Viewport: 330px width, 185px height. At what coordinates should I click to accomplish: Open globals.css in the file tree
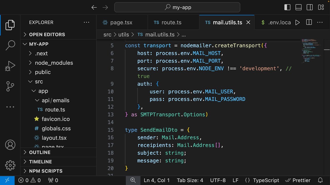(58, 128)
